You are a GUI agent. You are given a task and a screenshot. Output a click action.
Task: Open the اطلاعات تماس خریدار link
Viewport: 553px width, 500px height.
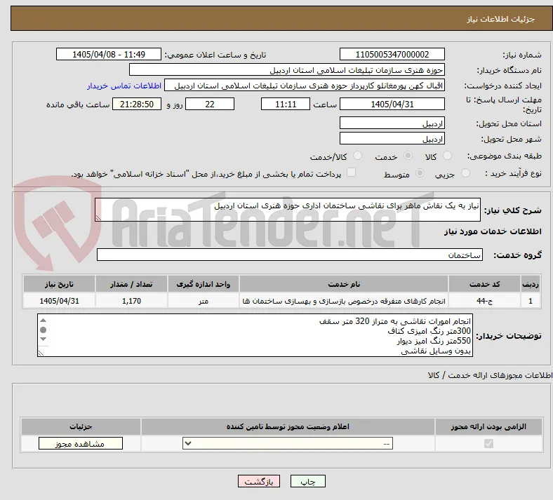(x=124, y=86)
